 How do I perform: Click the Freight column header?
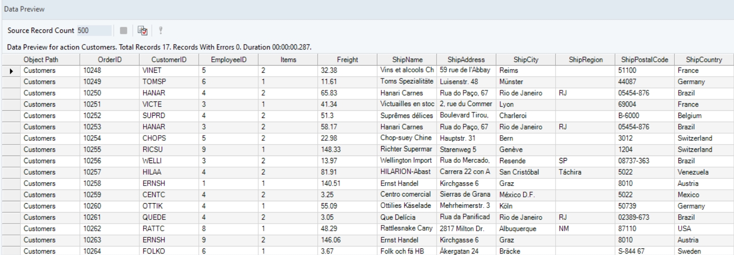pos(347,60)
